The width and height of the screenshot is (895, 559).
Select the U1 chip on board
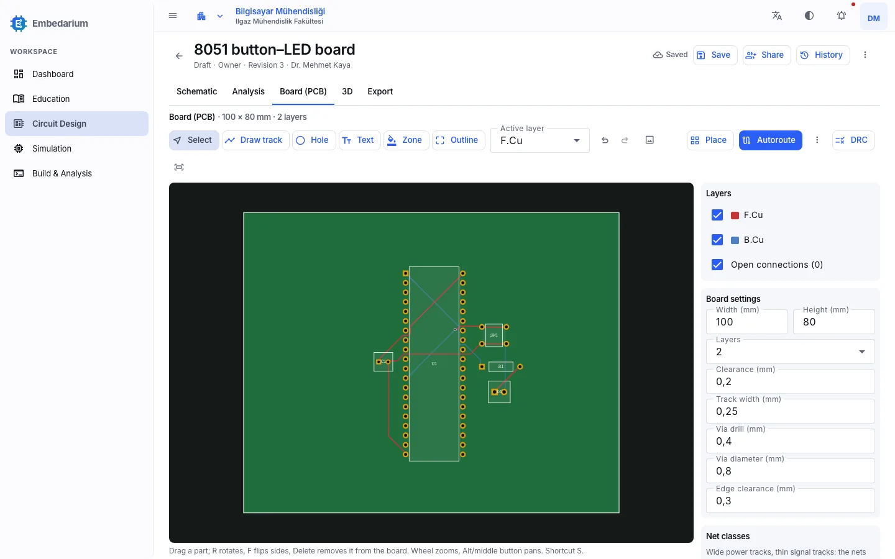434,364
